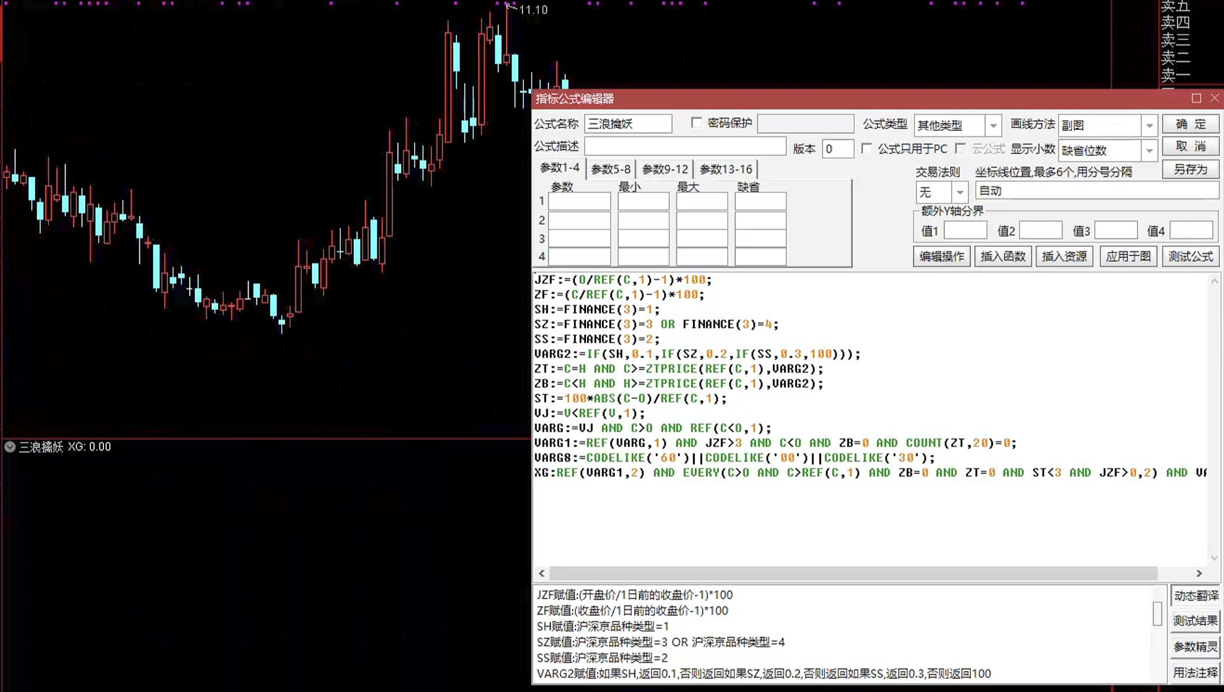Click code editor scroll-down arrow

tap(1214, 558)
